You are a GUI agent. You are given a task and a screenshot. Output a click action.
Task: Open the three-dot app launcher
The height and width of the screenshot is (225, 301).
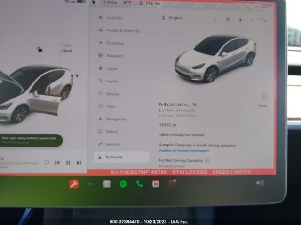click(90, 184)
